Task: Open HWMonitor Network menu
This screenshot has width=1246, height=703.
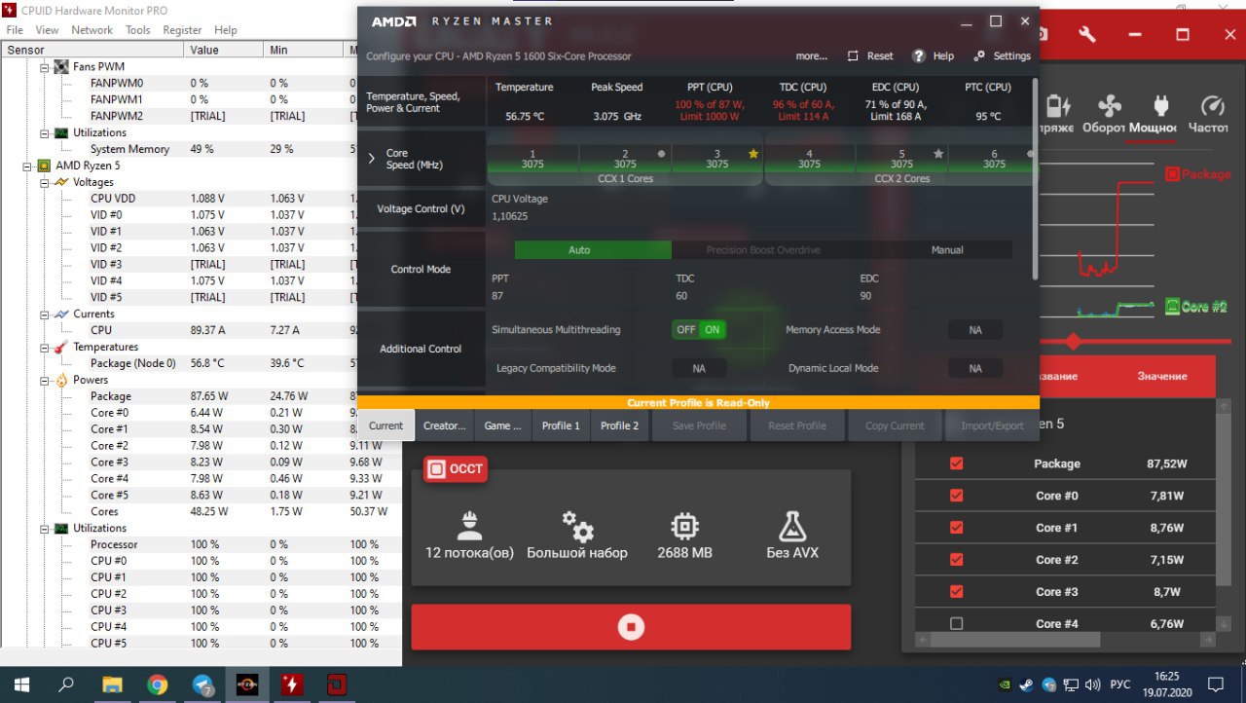Action: 92,30
